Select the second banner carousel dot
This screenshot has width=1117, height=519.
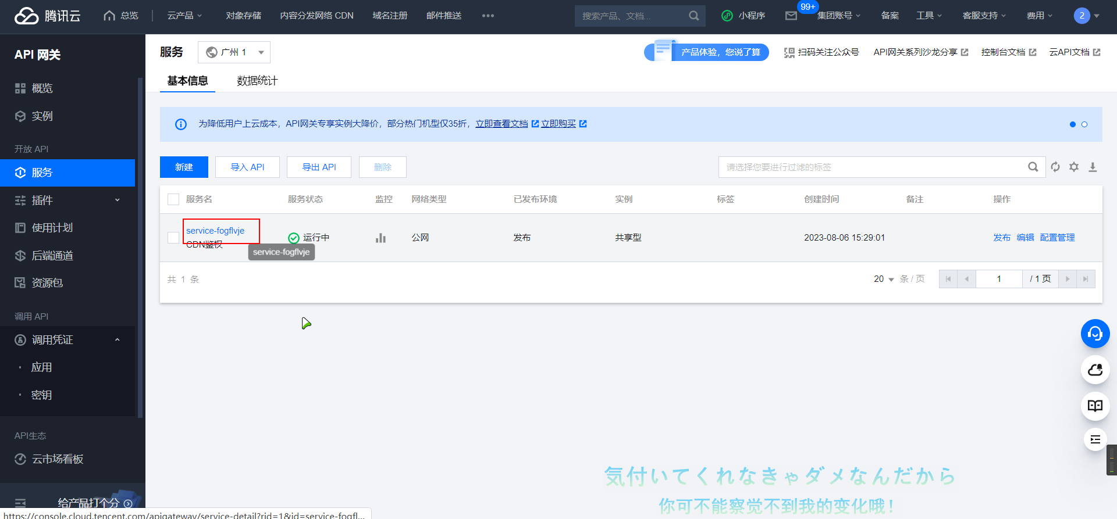pyautogui.click(x=1084, y=124)
